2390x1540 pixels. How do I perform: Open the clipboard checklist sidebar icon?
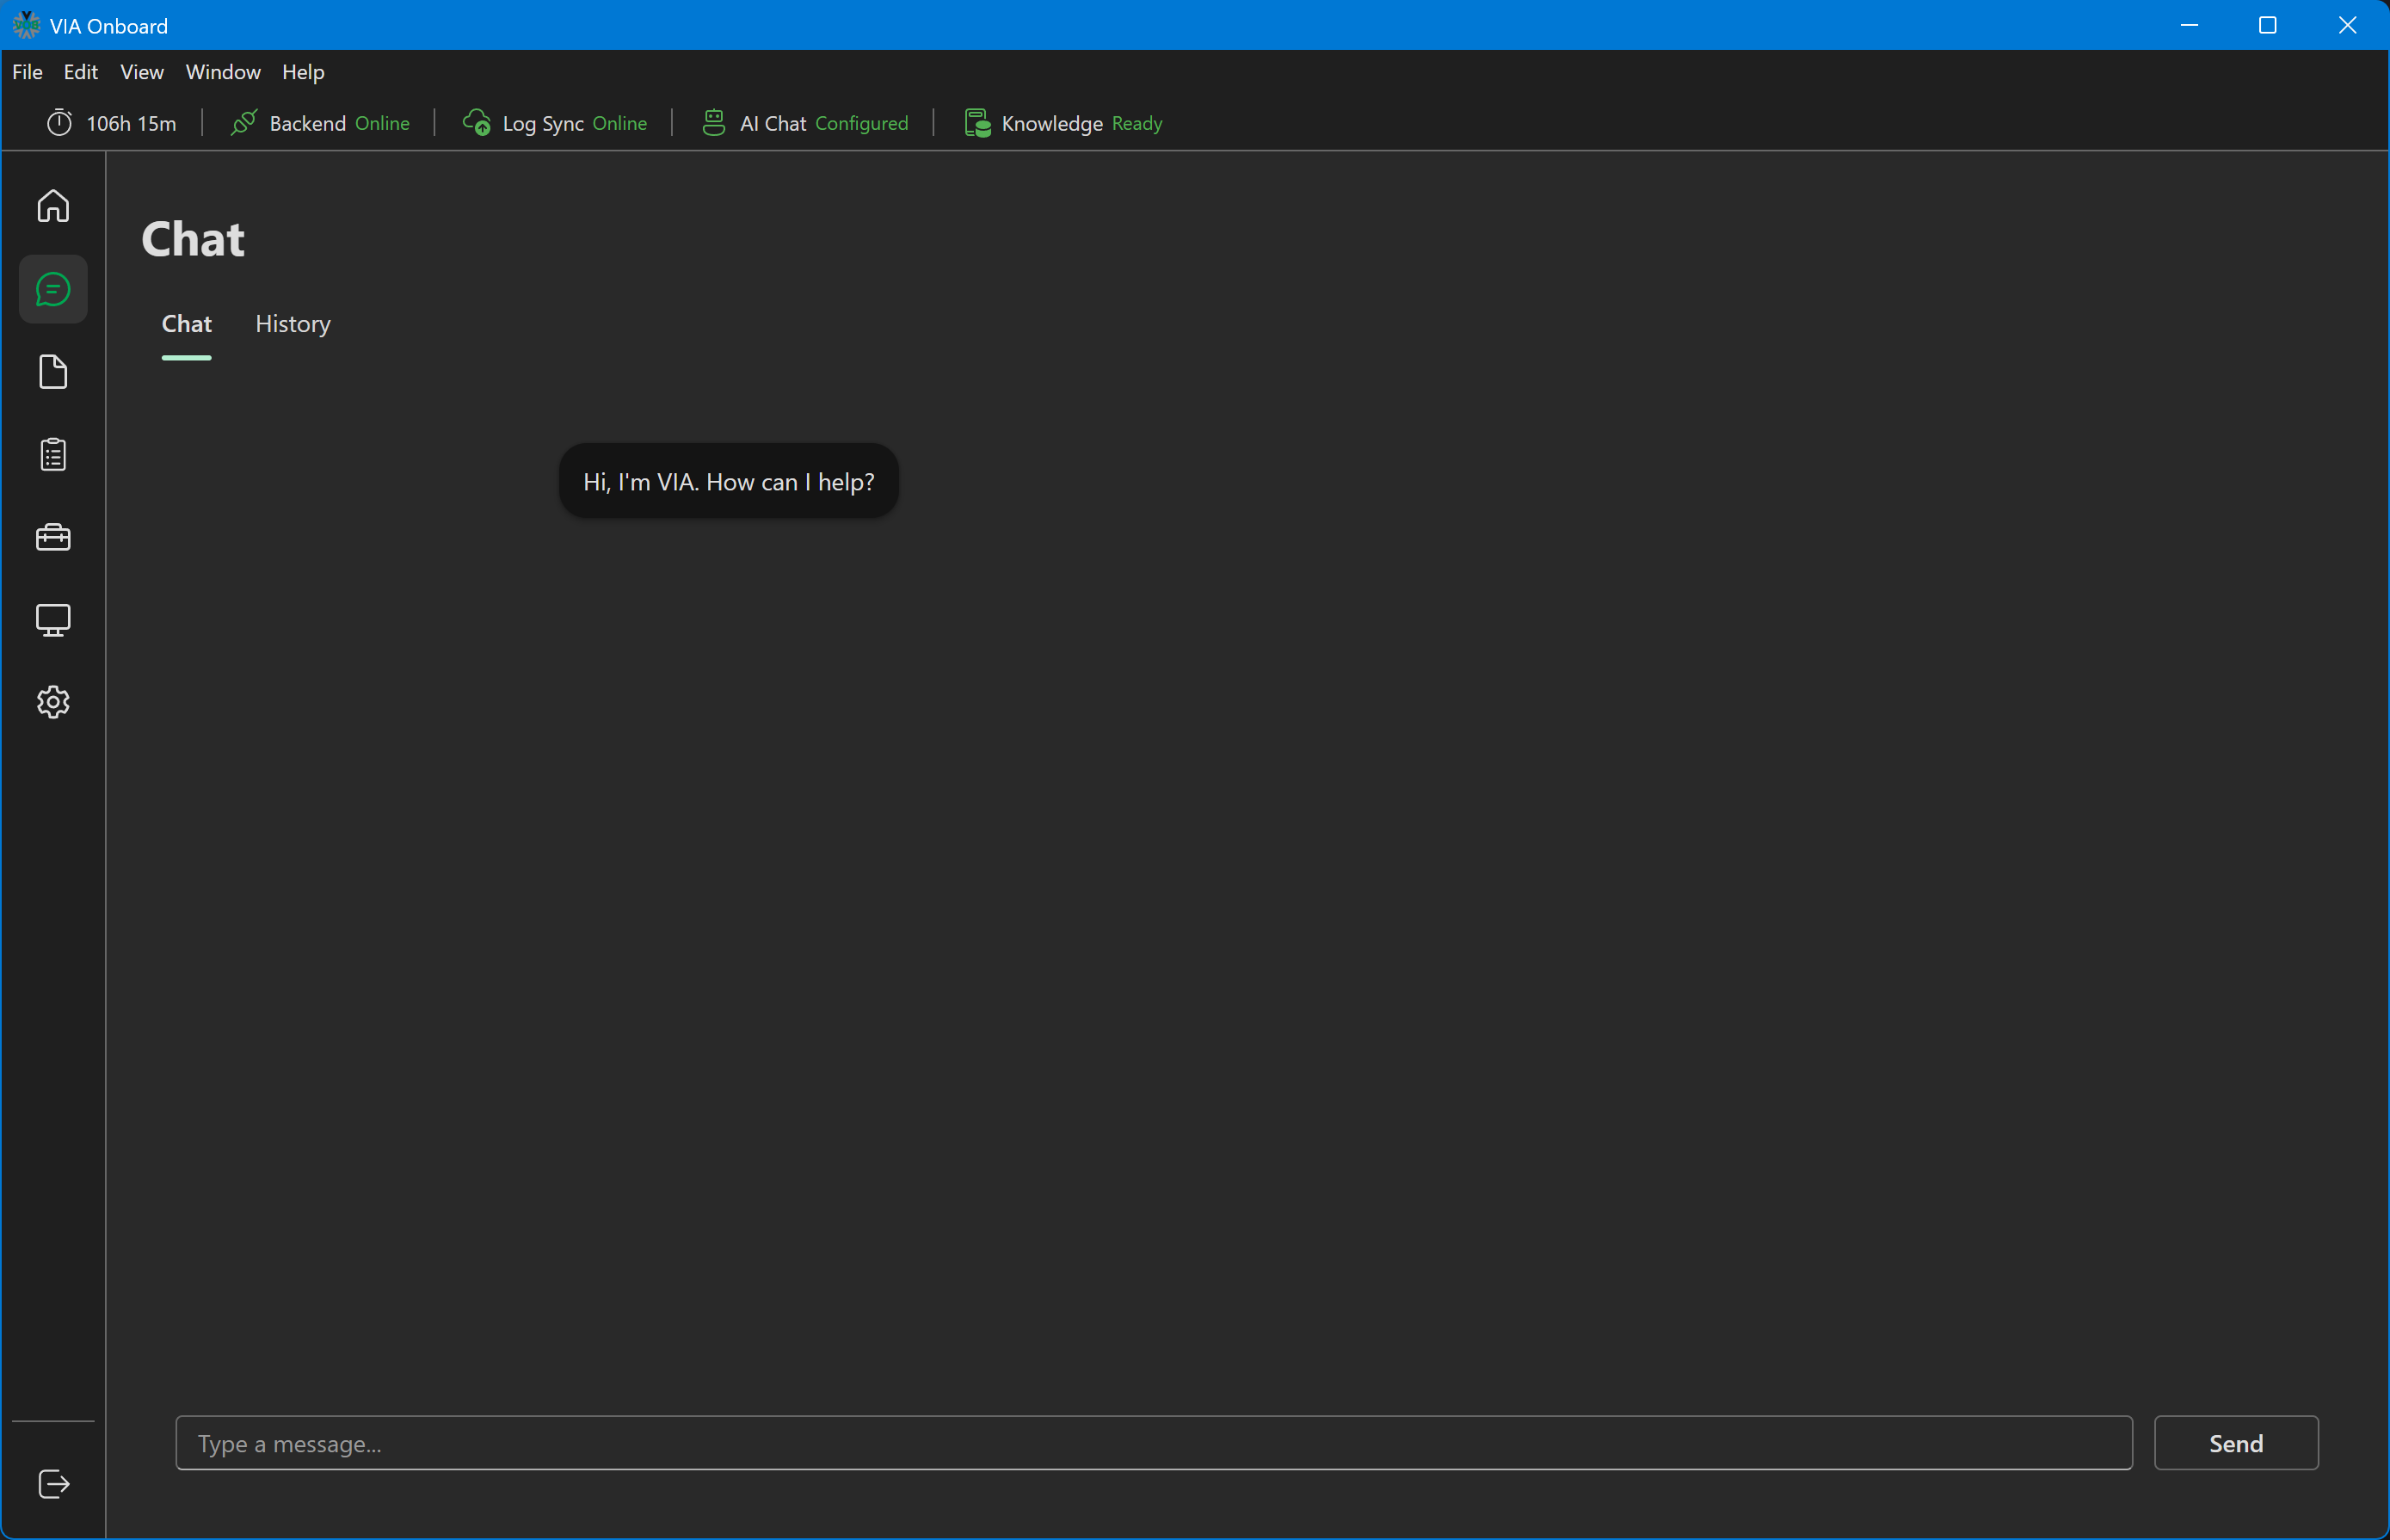pyautogui.click(x=53, y=454)
